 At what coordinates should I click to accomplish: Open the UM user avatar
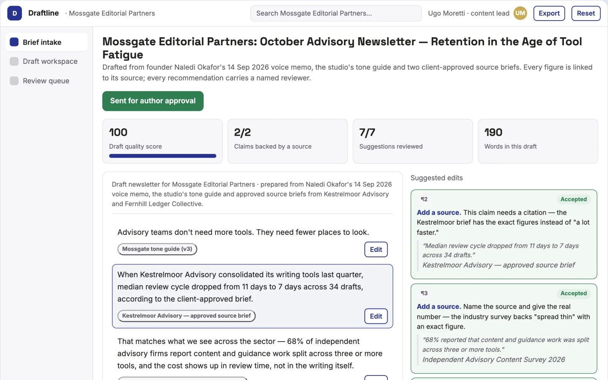520,13
